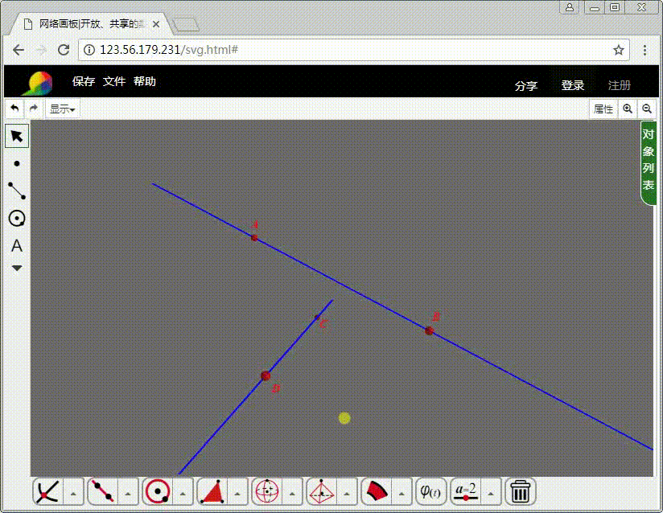The width and height of the screenshot is (663, 513).
Task: Open the 帮助 menu
Action: point(145,81)
